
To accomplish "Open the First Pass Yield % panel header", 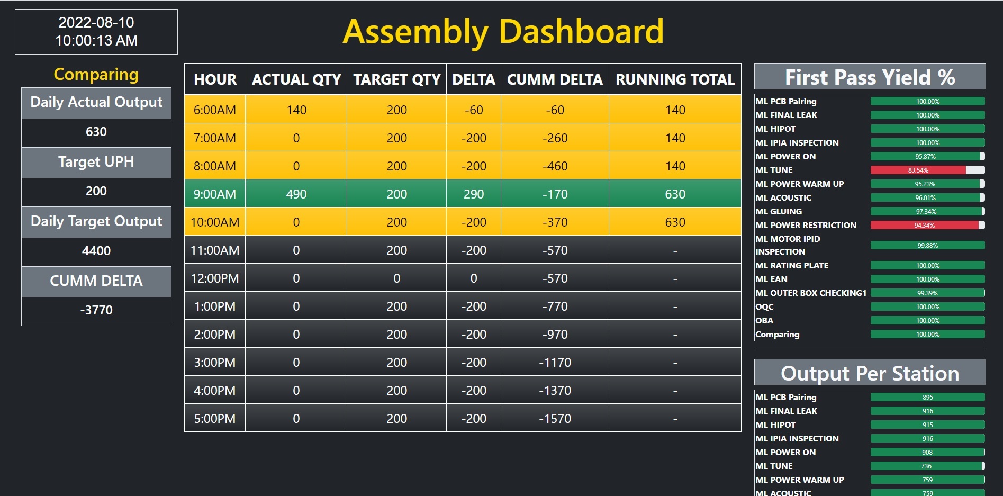I will pyautogui.click(x=870, y=77).
